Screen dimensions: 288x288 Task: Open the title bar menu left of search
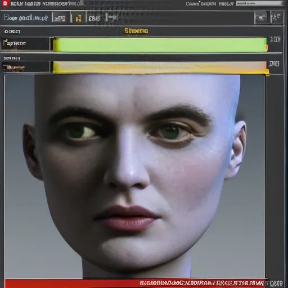210,3
